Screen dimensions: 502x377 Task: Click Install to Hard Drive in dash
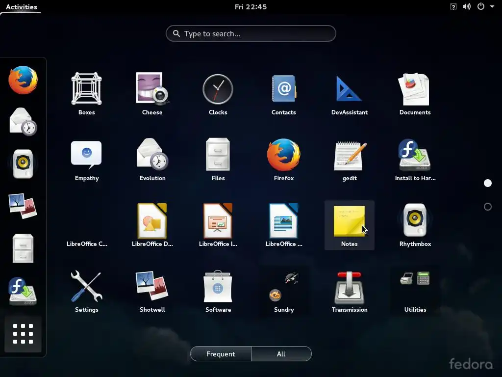tap(23, 291)
